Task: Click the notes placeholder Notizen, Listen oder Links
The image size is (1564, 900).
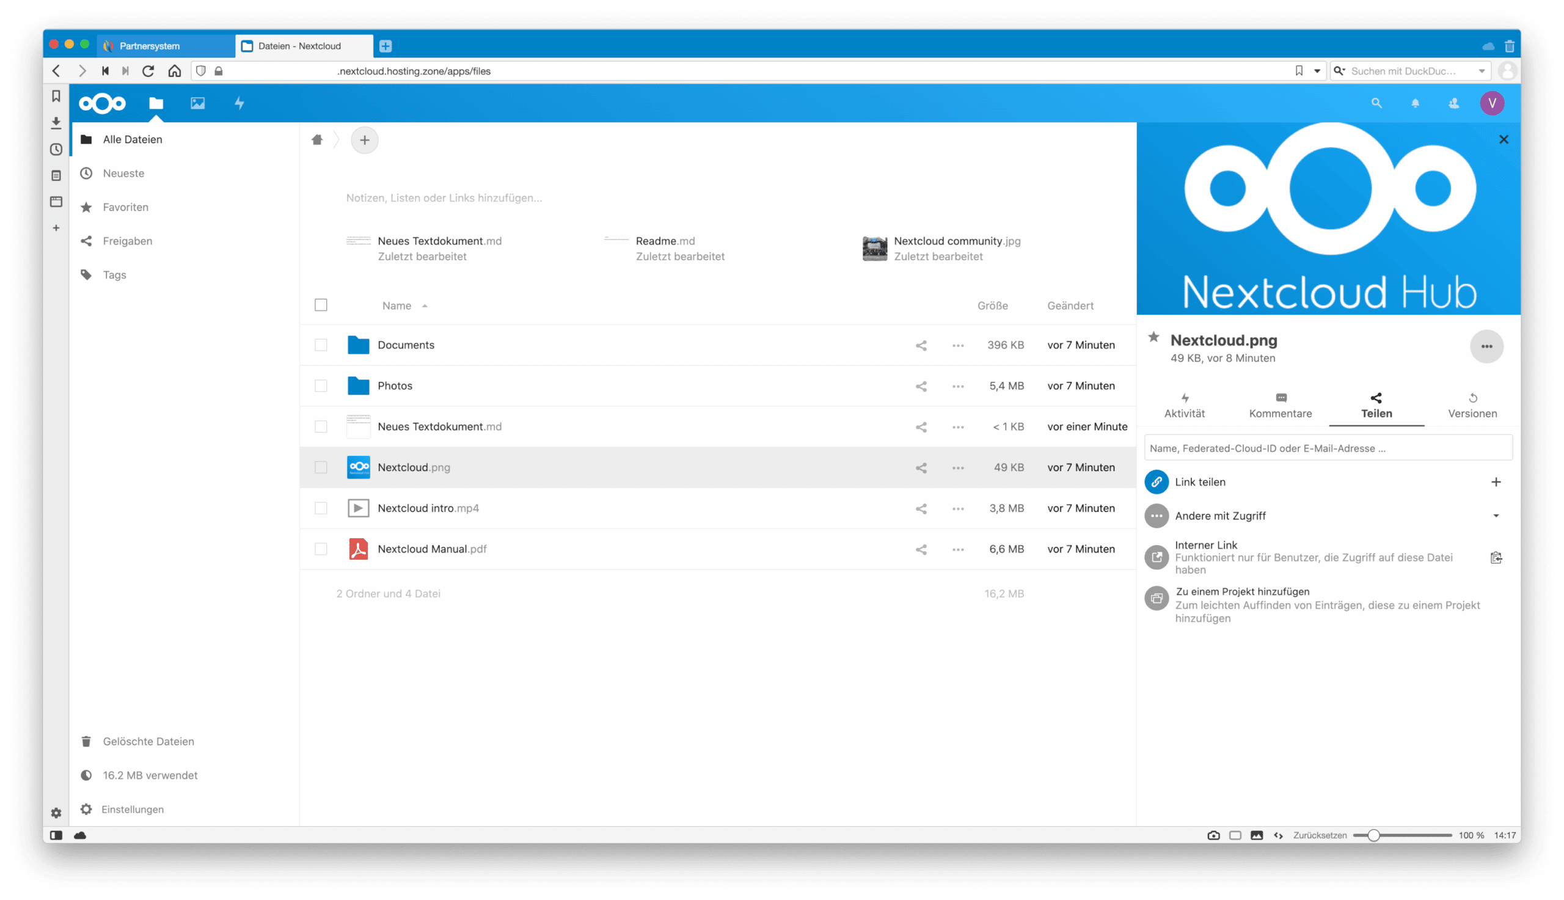Action: point(444,198)
